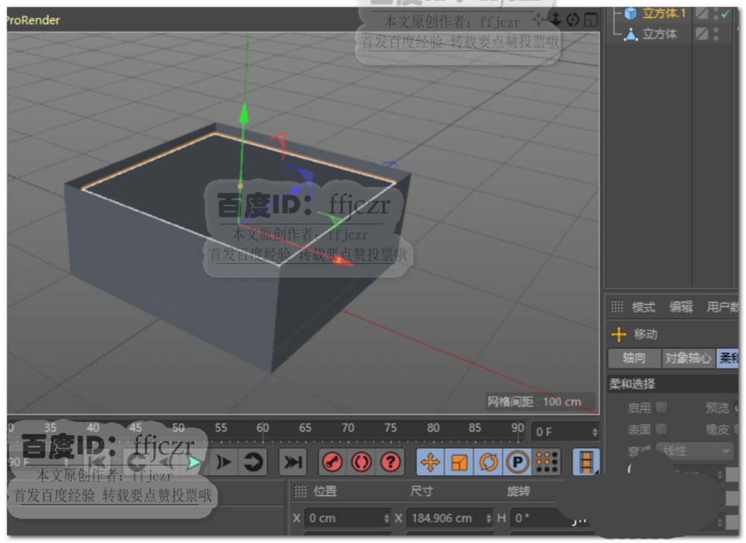Go to end of animation button
Image resolution: width=746 pixels, height=543 pixels.
pyautogui.click(x=292, y=463)
